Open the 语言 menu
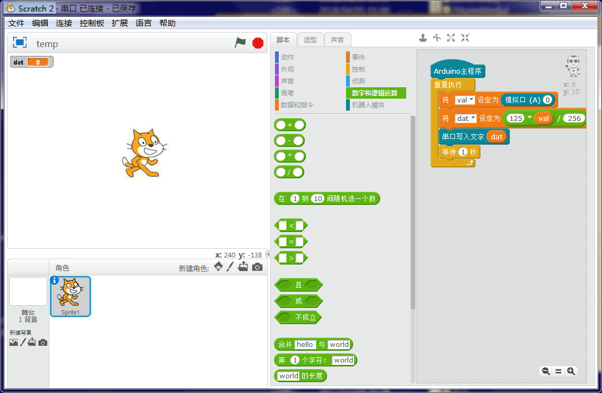This screenshot has height=393, width=602. click(x=143, y=23)
